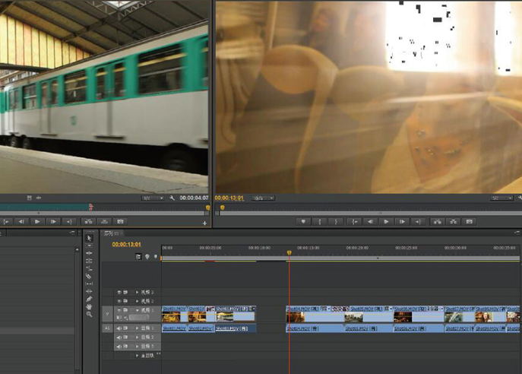Export frame from Source monitor camera icon
Screen dimensions: 522x374
pos(121,221)
